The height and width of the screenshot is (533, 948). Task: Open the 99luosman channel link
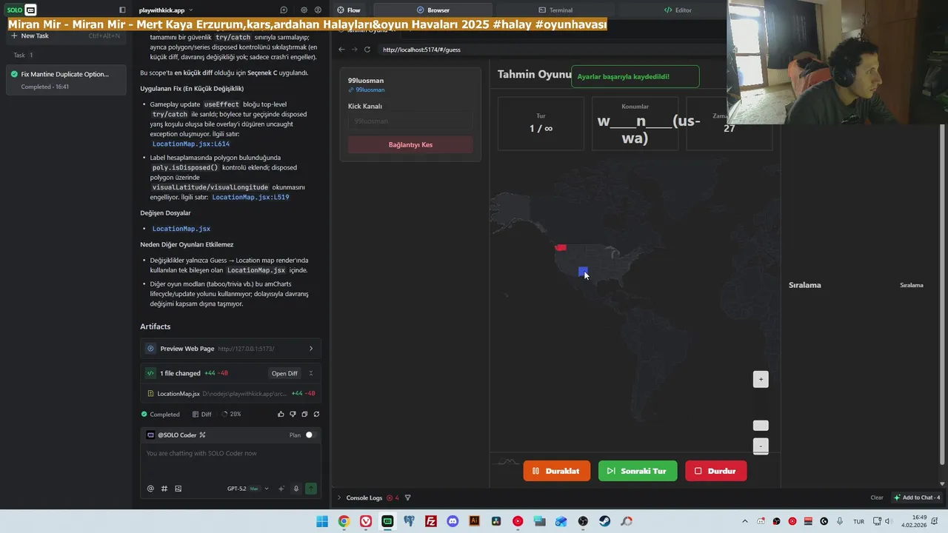[367, 90]
